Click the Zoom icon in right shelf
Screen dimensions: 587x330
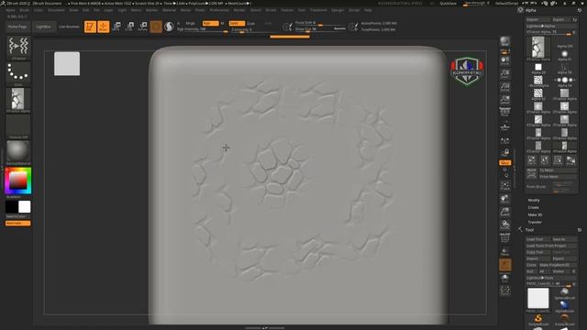tap(505, 73)
